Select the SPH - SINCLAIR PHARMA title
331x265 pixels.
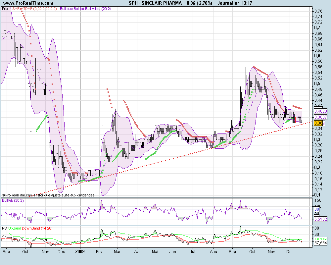[155, 3]
